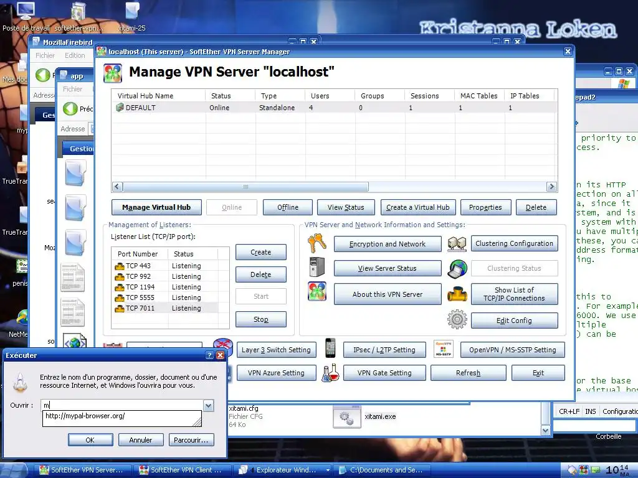The image size is (638, 478).
Task: Expand the Ouvrir dropdown arrow in Exécuter
Action: click(x=208, y=405)
